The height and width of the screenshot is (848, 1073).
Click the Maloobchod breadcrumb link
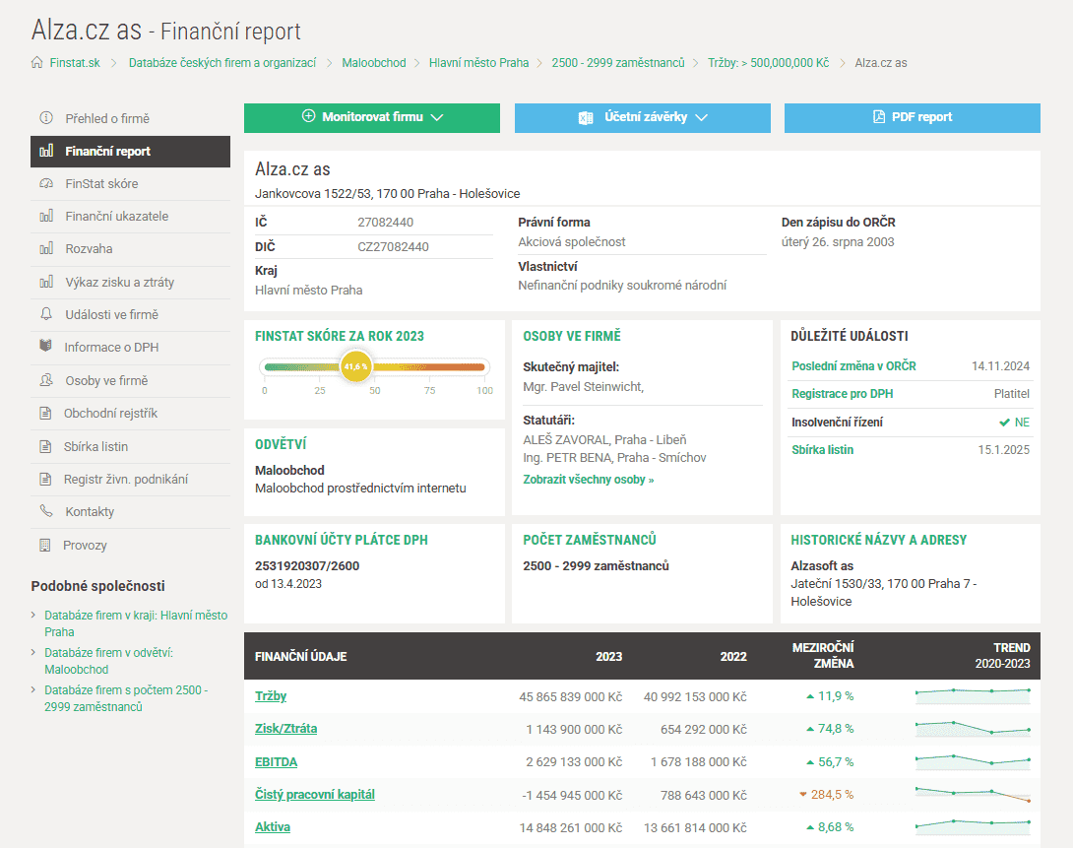(374, 63)
